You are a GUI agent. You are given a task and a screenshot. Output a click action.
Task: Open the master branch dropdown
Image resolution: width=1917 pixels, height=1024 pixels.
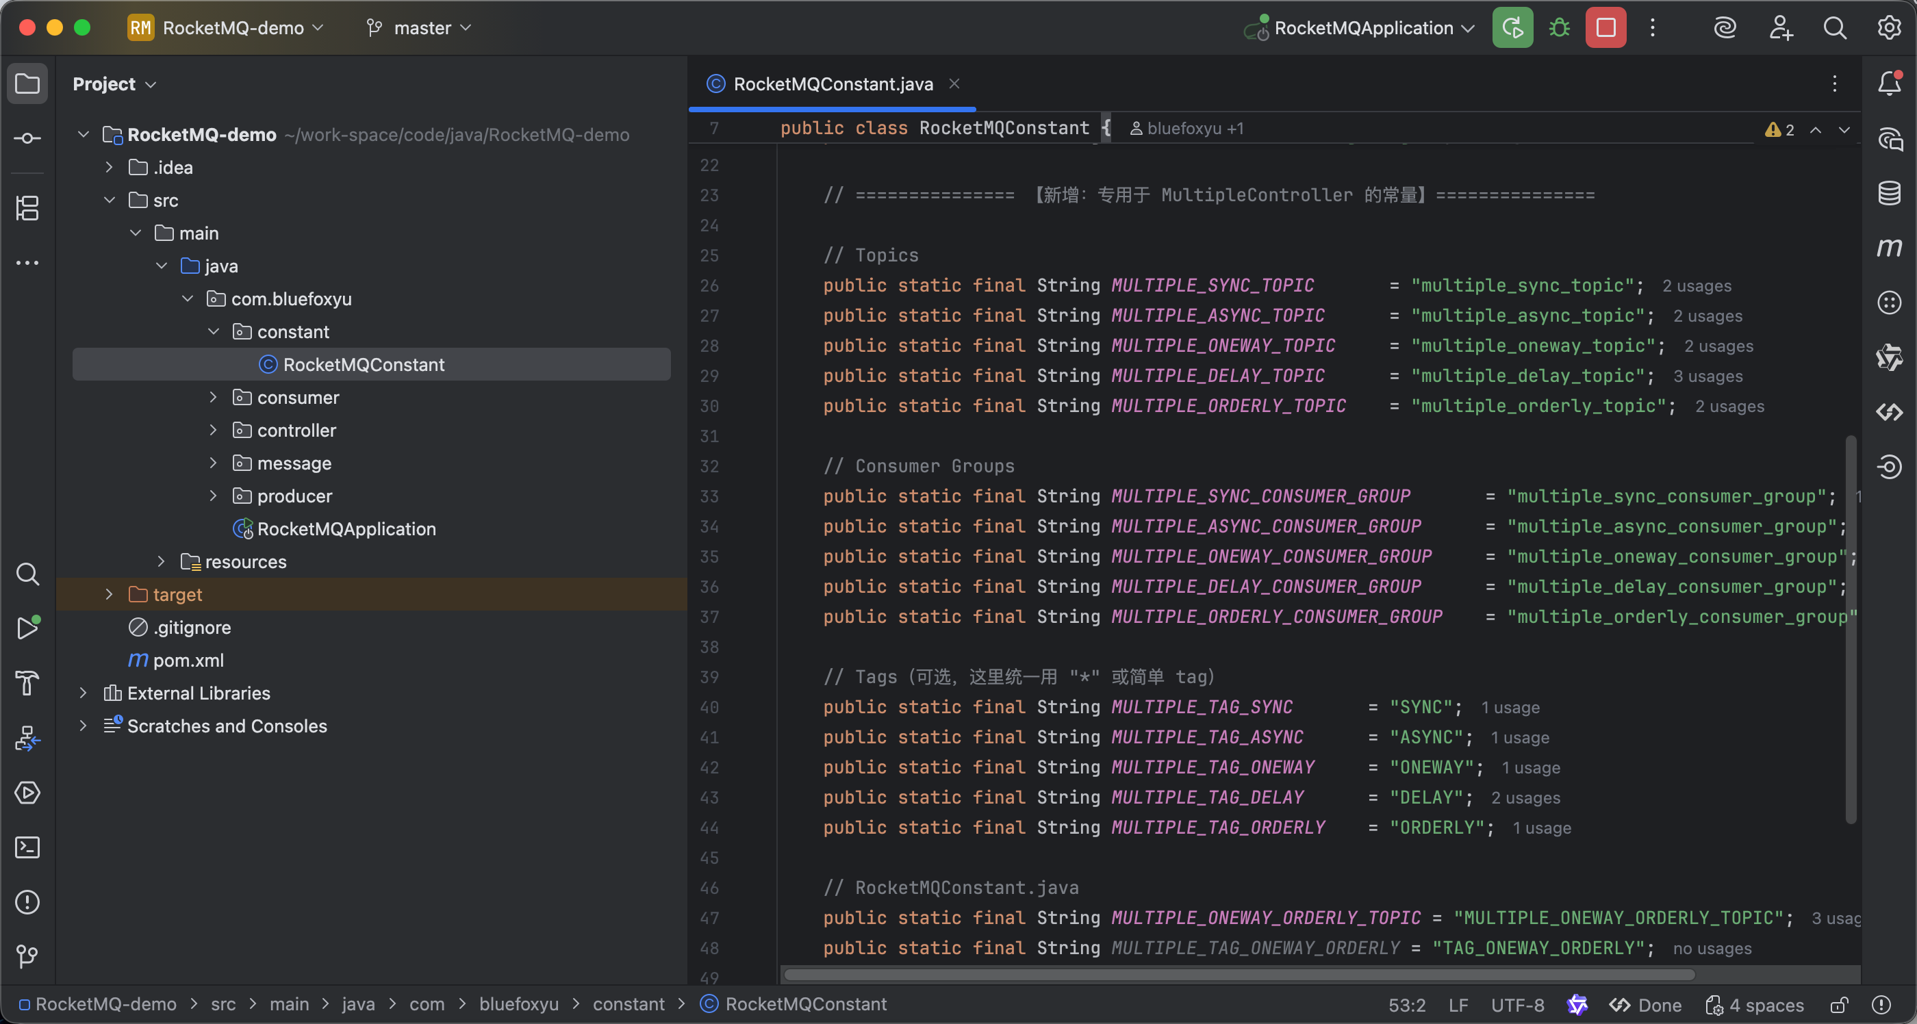pyautogui.click(x=420, y=28)
